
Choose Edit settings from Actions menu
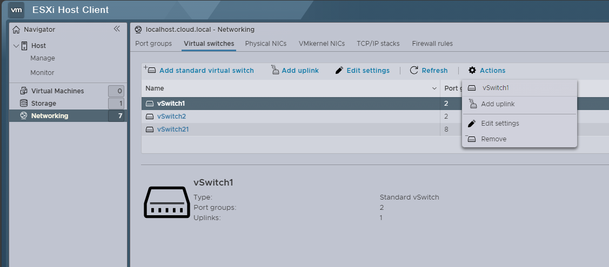pyautogui.click(x=500, y=123)
